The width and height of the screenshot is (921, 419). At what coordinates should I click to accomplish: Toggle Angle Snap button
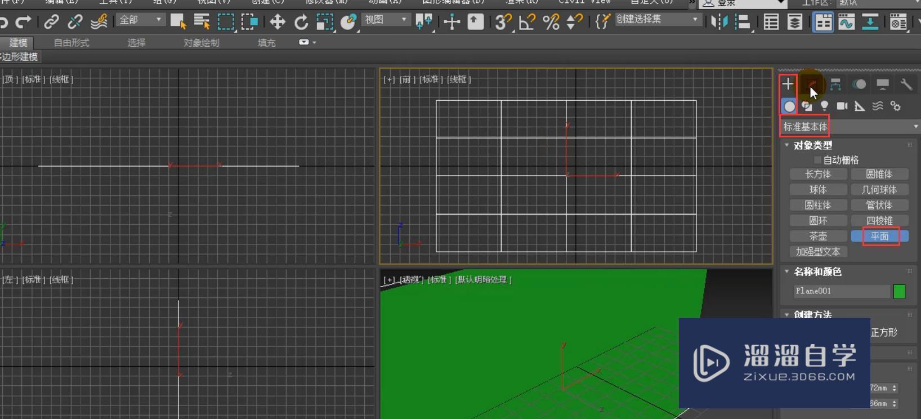pos(527,22)
